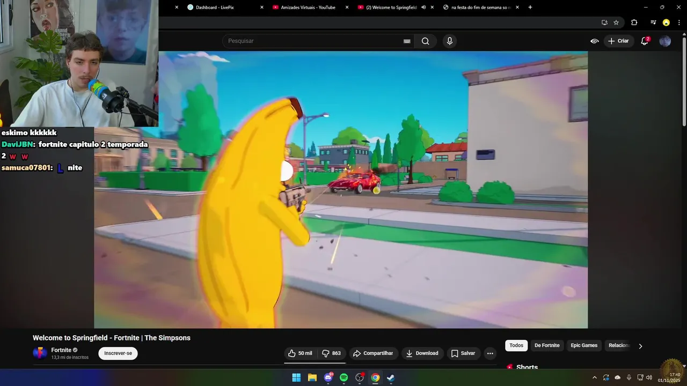Select the Todos filter chip
The width and height of the screenshot is (687, 386).
point(516,346)
